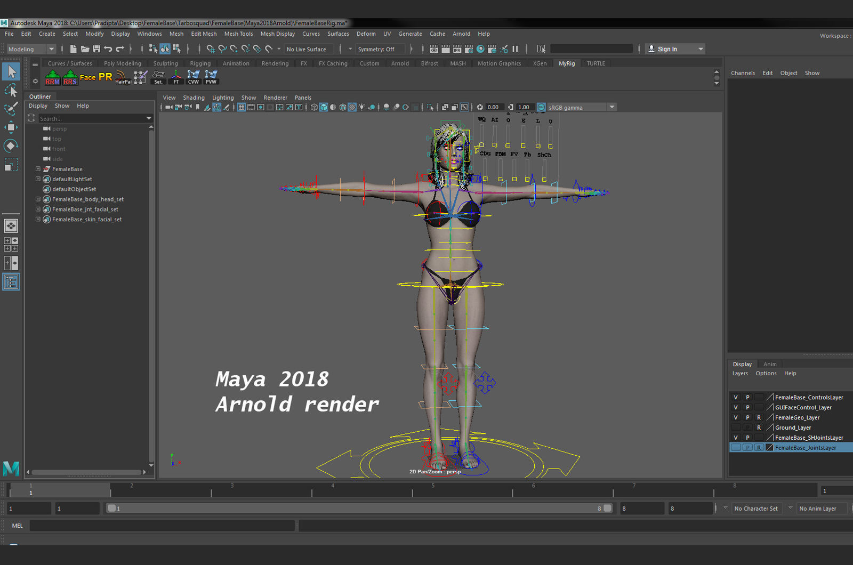Open the Render View icon

434,49
